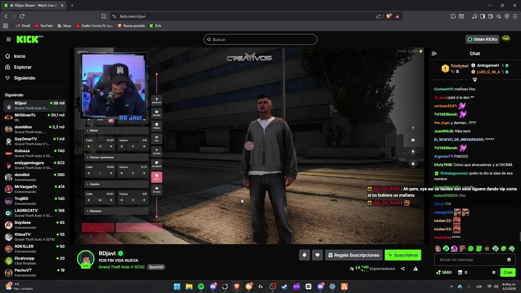Open Steam from the taskbar

(x=285, y=286)
